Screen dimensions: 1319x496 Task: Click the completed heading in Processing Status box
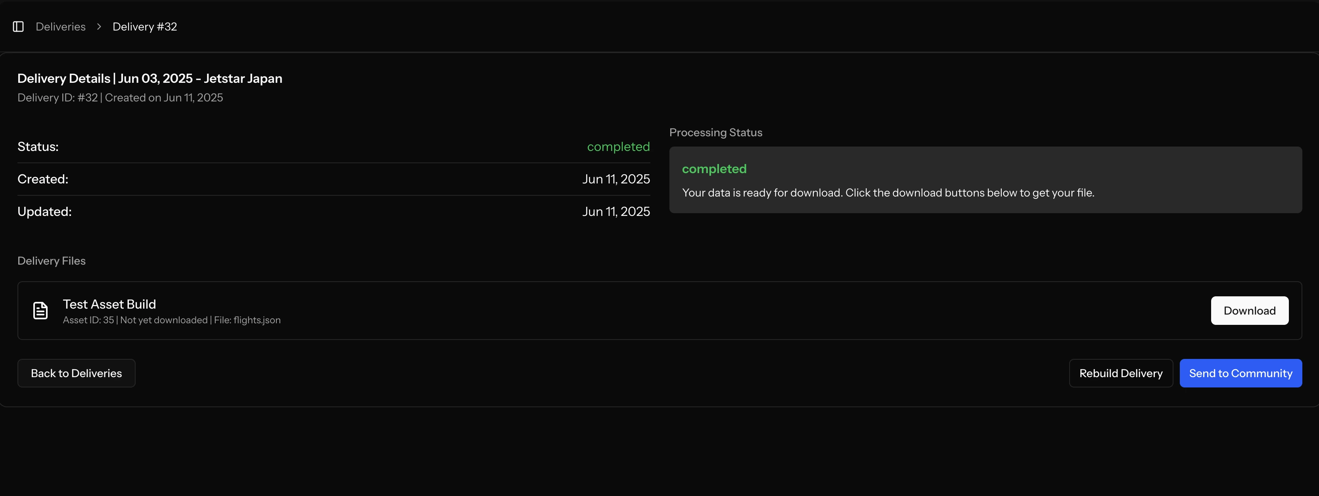coord(714,169)
